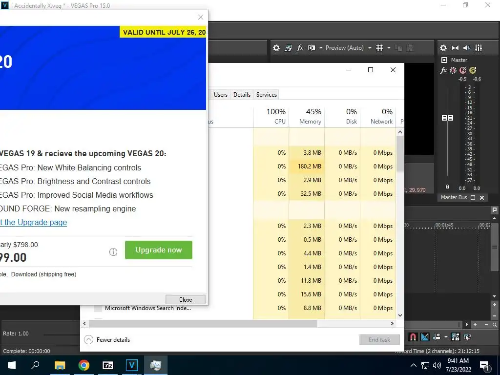Toggle Downmix Output in Master Bus
Screen dimensions: 500x375
point(455,48)
